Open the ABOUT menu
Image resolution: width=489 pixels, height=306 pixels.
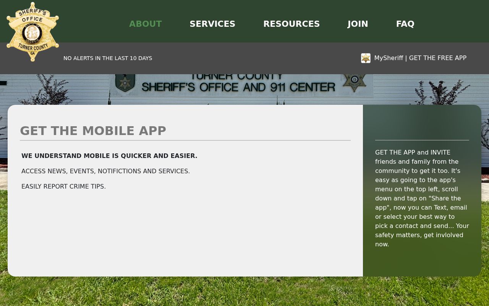click(x=146, y=24)
